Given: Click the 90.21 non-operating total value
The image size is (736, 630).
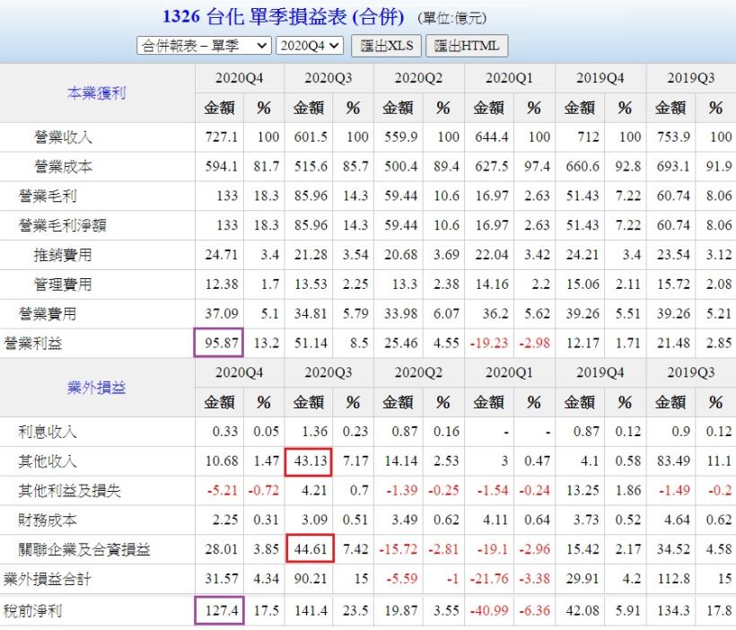Looking at the screenshot, I should [311, 579].
